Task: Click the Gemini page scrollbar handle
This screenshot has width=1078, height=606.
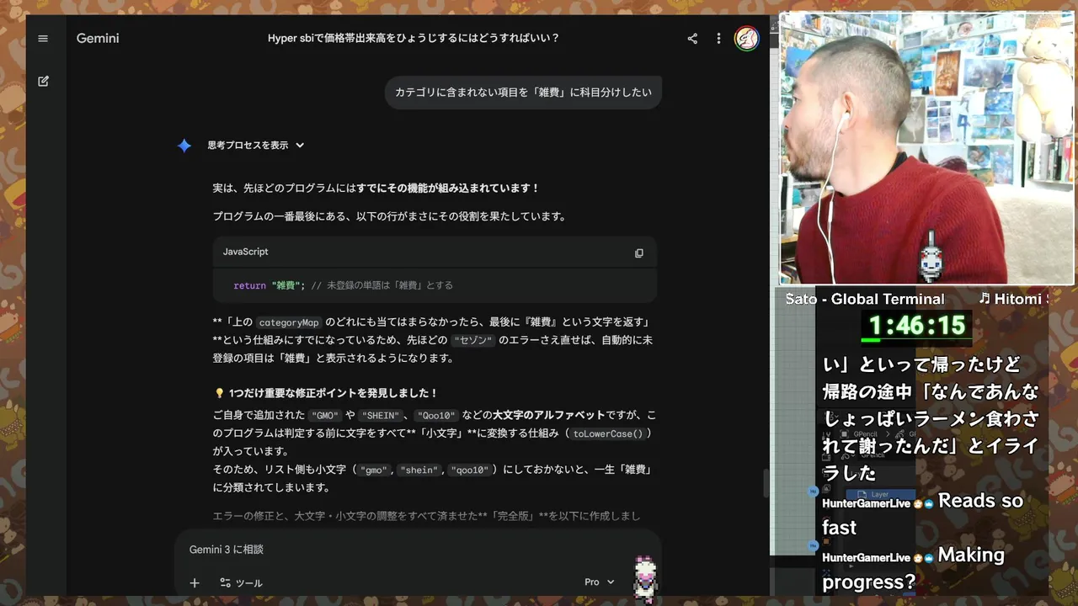Action: 765,483
